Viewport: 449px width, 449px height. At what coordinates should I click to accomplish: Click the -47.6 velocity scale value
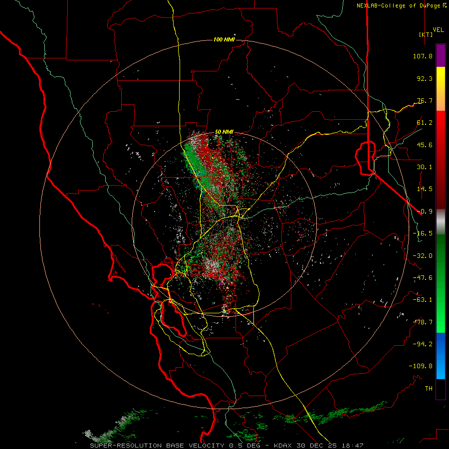point(423,278)
